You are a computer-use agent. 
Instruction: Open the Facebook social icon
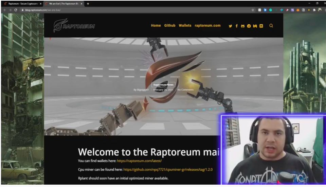pyautogui.click(x=237, y=26)
